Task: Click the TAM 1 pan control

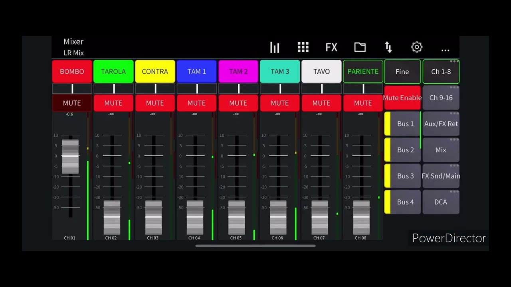Action: (x=196, y=88)
